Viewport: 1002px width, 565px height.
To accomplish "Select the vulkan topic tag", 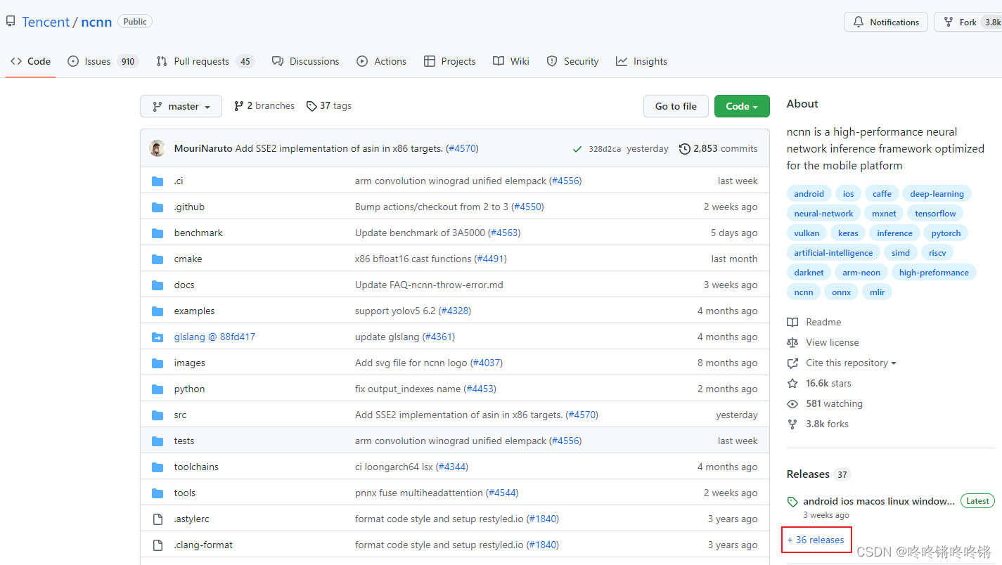I will click(807, 233).
